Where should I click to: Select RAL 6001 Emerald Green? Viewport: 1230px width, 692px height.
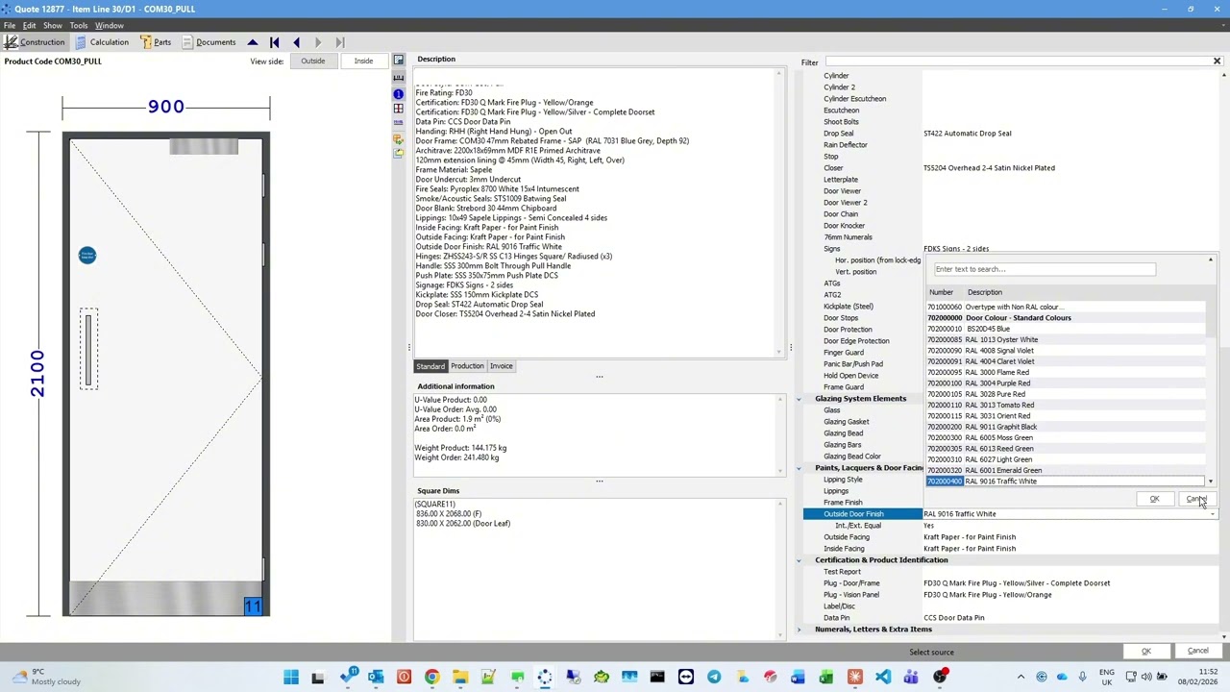1065,471
